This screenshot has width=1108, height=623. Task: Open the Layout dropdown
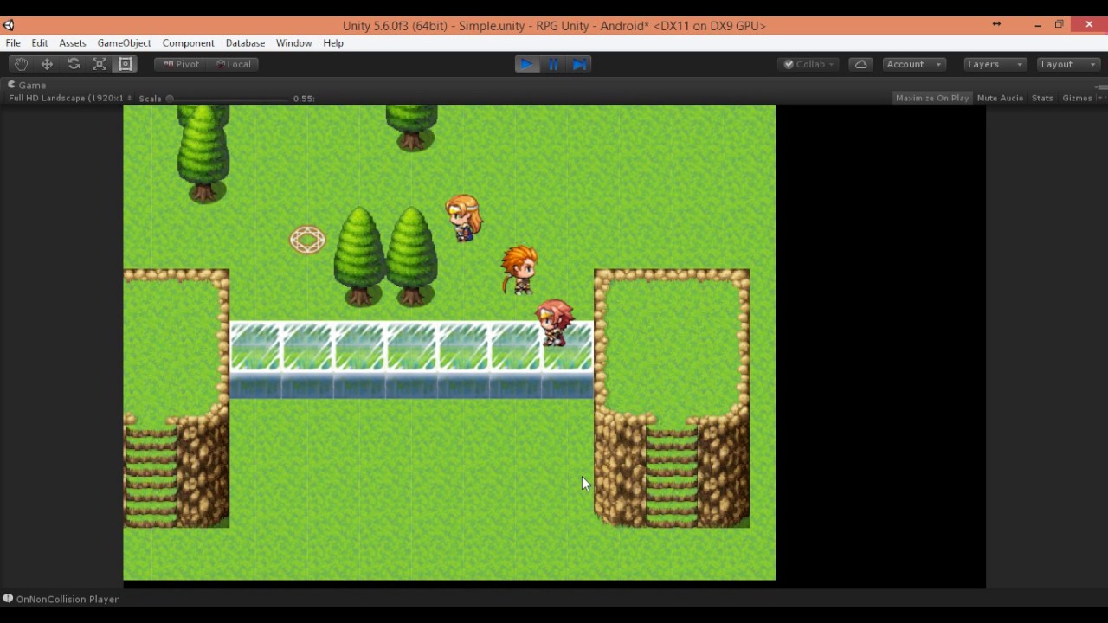[1068, 64]
